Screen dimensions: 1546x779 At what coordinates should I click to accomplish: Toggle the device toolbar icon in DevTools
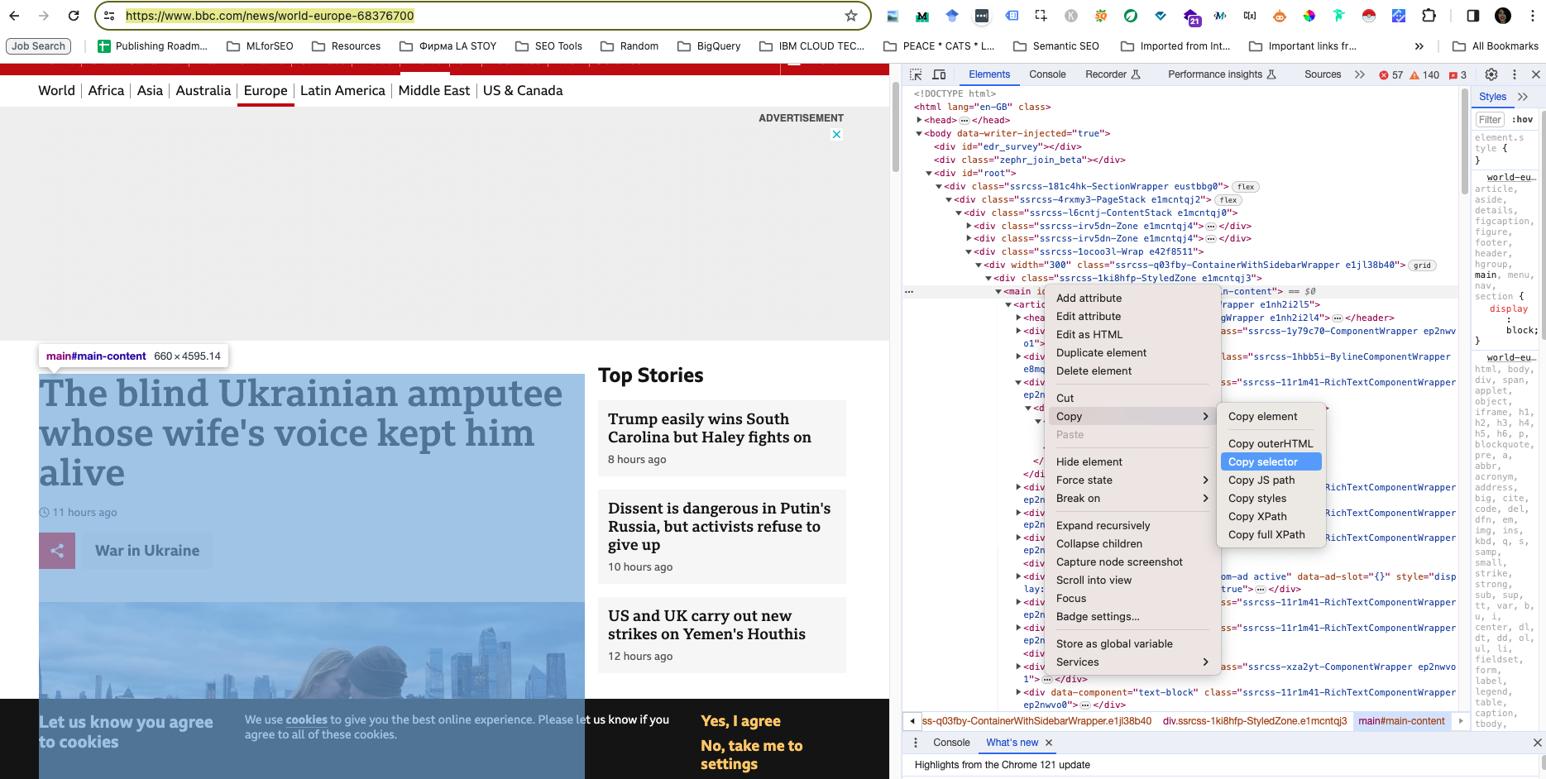940,74
